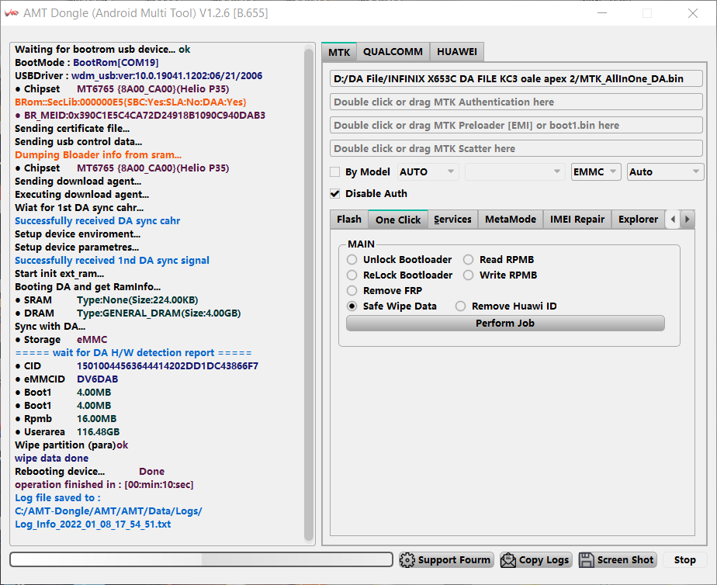Open the One Click tab
This screenshot has height=585, width=717.
(398, 220)
